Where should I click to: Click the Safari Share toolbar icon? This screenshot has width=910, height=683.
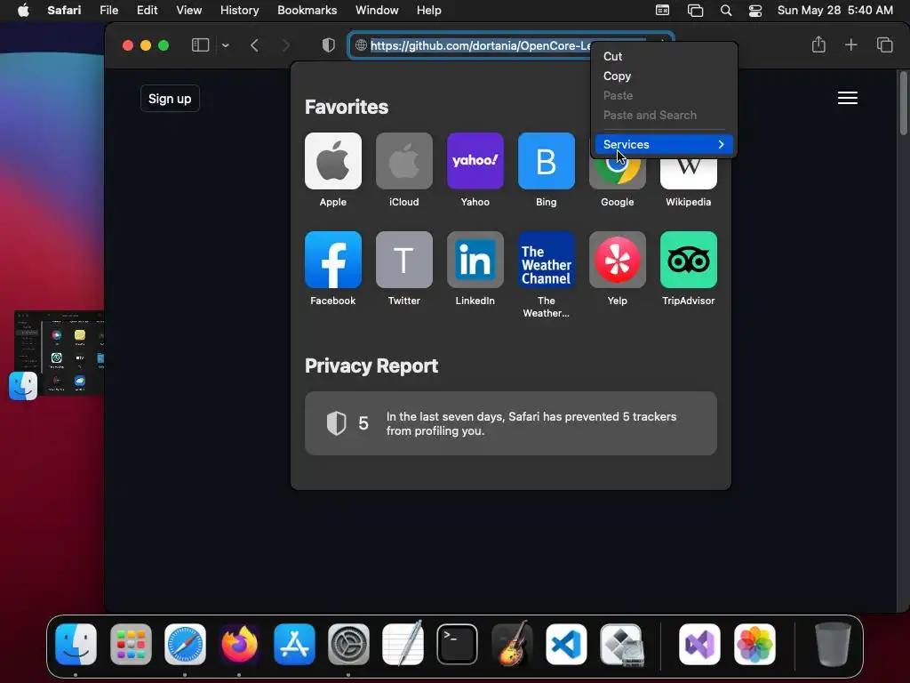click(x=818, y=44)
